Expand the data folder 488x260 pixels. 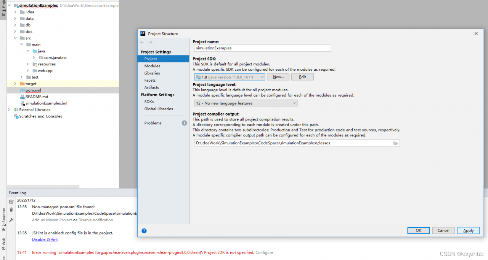pos(15,19)
